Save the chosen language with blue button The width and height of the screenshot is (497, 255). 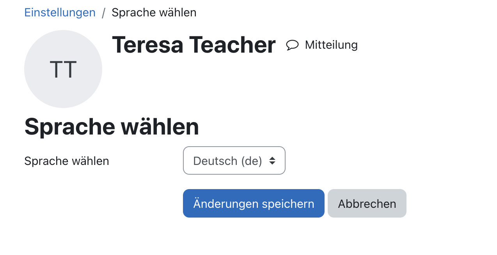pos(254,204)
